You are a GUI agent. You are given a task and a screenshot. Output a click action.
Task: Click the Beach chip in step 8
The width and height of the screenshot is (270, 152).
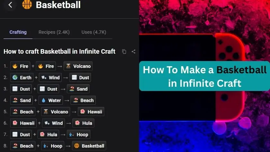pyautogui.click(x=23, y=146)
